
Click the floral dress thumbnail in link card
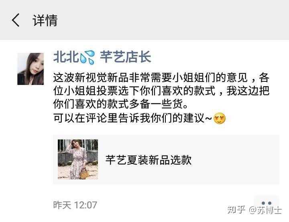(x=78, y=159)
